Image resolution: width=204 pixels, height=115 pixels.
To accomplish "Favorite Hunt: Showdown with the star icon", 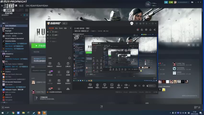I will click(x=198, y=45).
